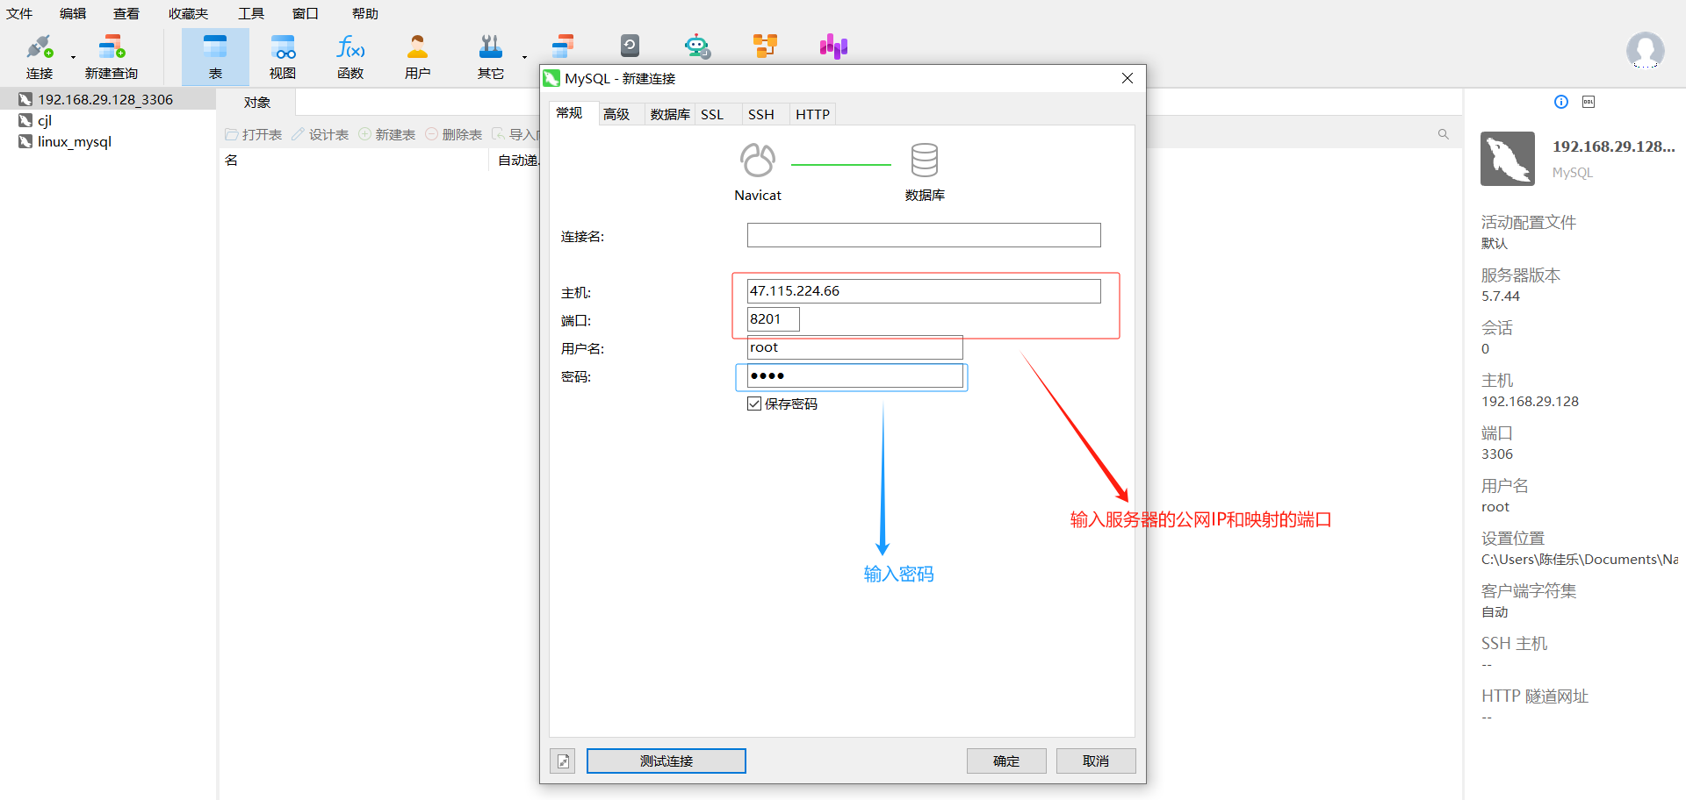Click the 连接 (Connection) toolbar icon

[x=40, y=57]
